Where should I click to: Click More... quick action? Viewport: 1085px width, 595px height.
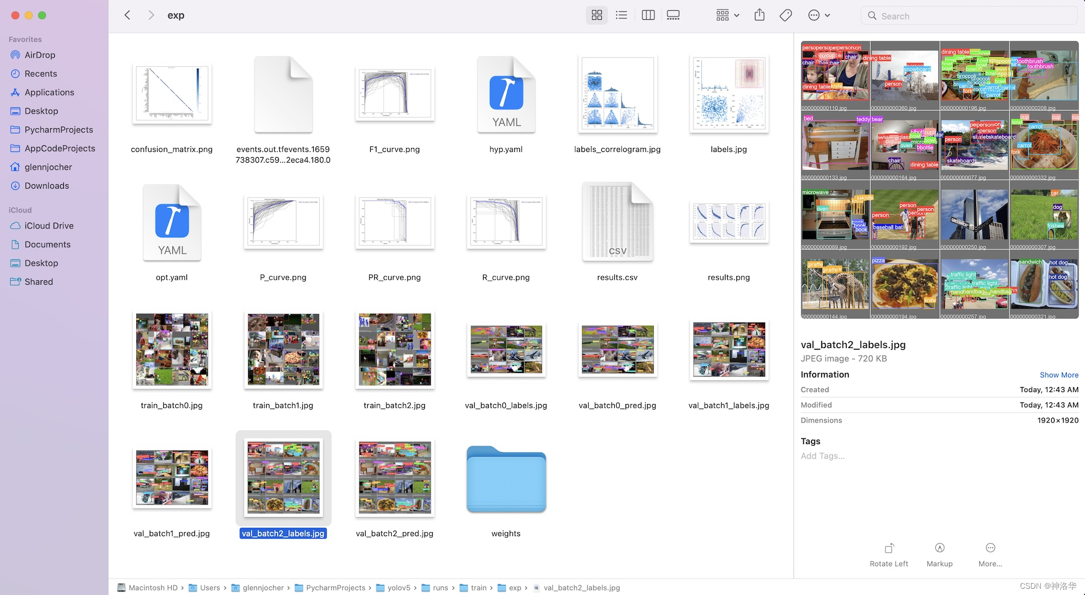pos(990,555)
